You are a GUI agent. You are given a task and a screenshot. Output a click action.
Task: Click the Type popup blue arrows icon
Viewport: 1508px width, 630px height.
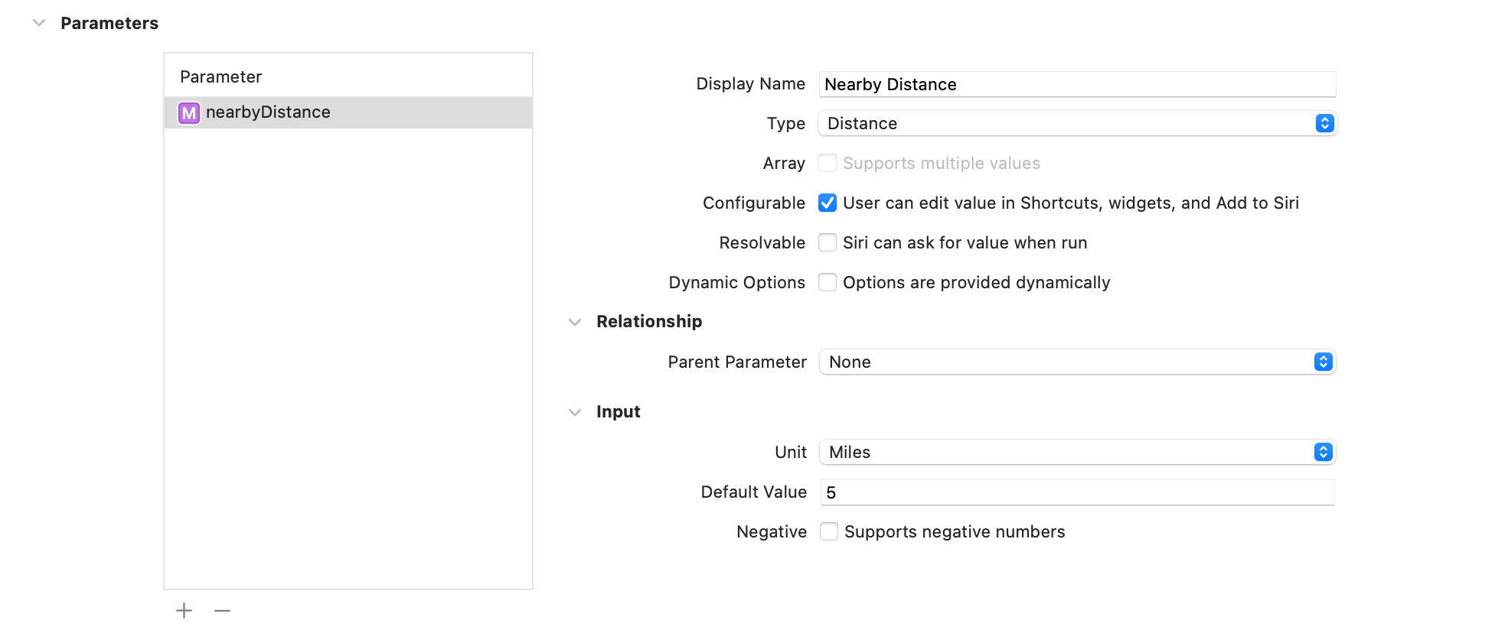(1324, 124)
